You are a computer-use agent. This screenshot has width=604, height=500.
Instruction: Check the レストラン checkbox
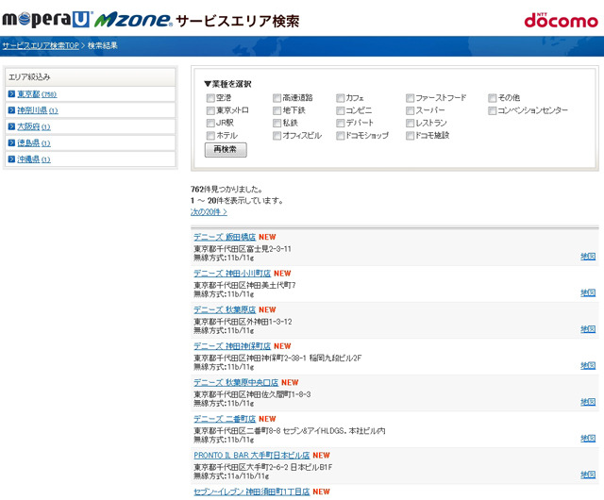410,123
